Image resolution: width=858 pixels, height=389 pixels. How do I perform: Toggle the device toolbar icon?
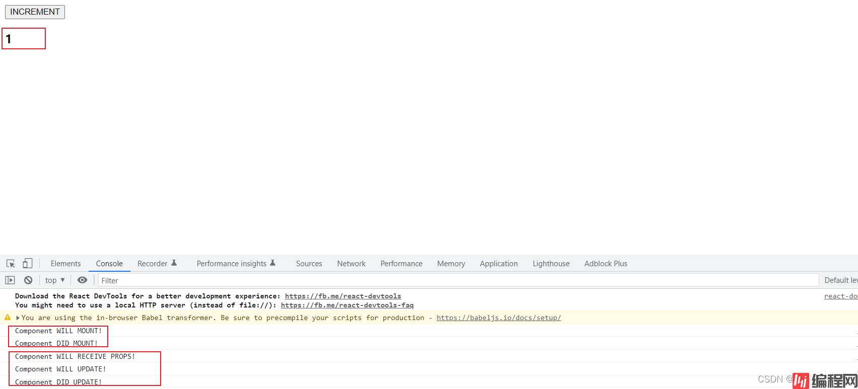pyautogui.click(x=28, y=263)
